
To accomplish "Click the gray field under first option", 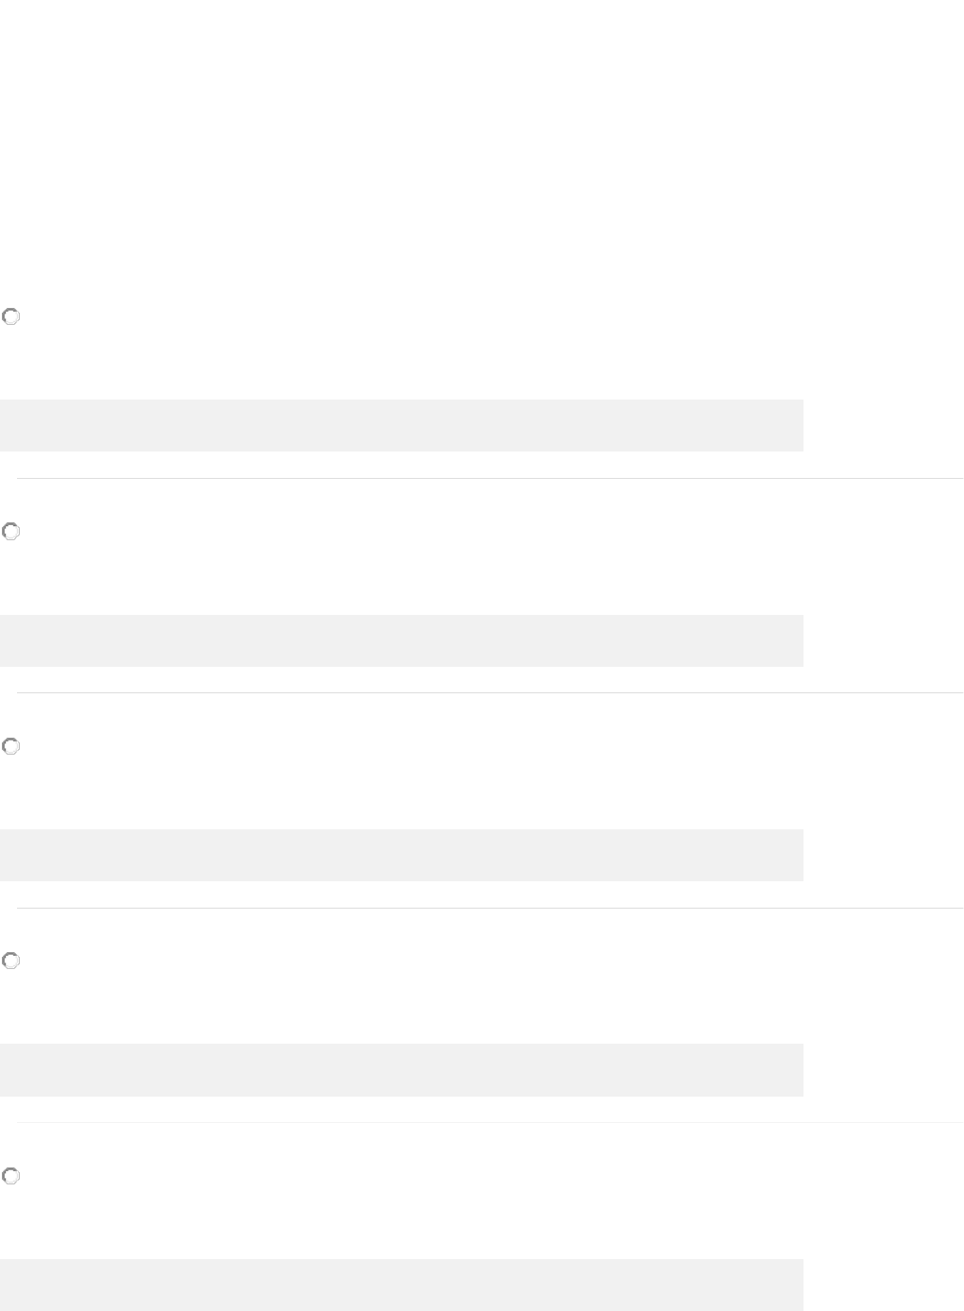I will [401, 426].
